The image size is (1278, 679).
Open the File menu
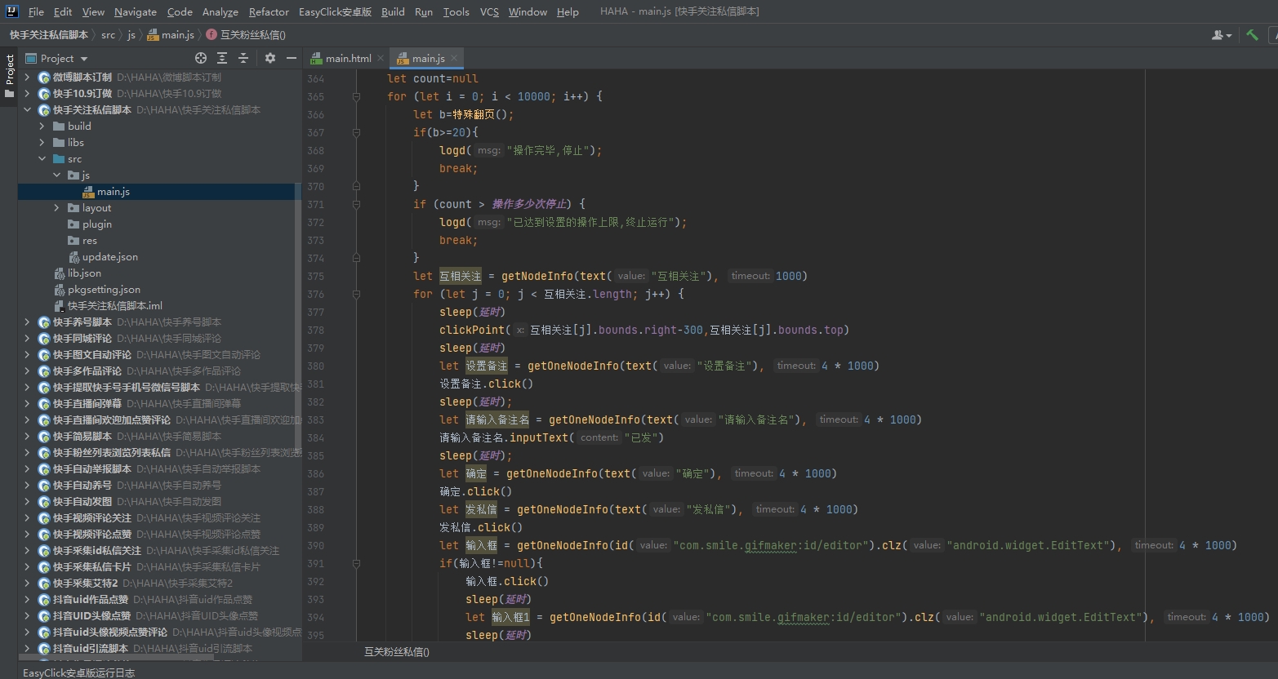pos(36,11)
